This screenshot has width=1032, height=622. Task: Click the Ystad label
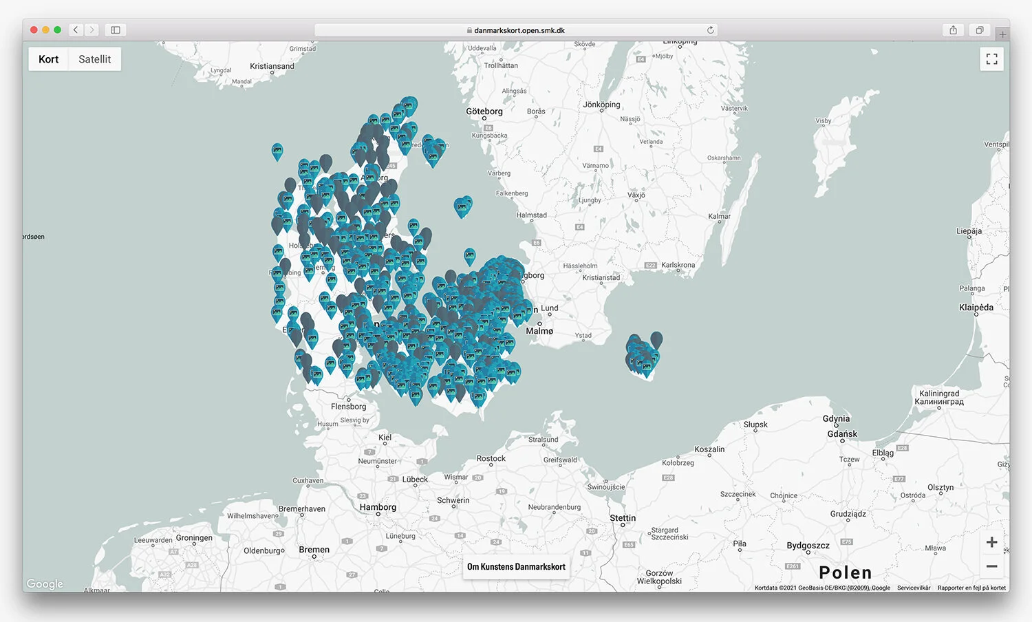[583, 336]
